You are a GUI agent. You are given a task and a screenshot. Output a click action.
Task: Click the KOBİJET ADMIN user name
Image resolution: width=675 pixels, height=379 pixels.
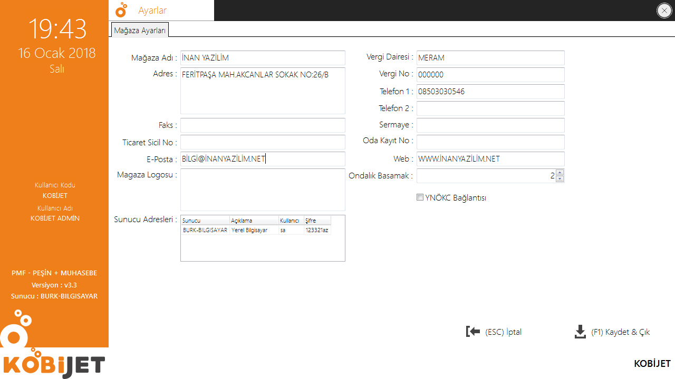coord(55,218)
